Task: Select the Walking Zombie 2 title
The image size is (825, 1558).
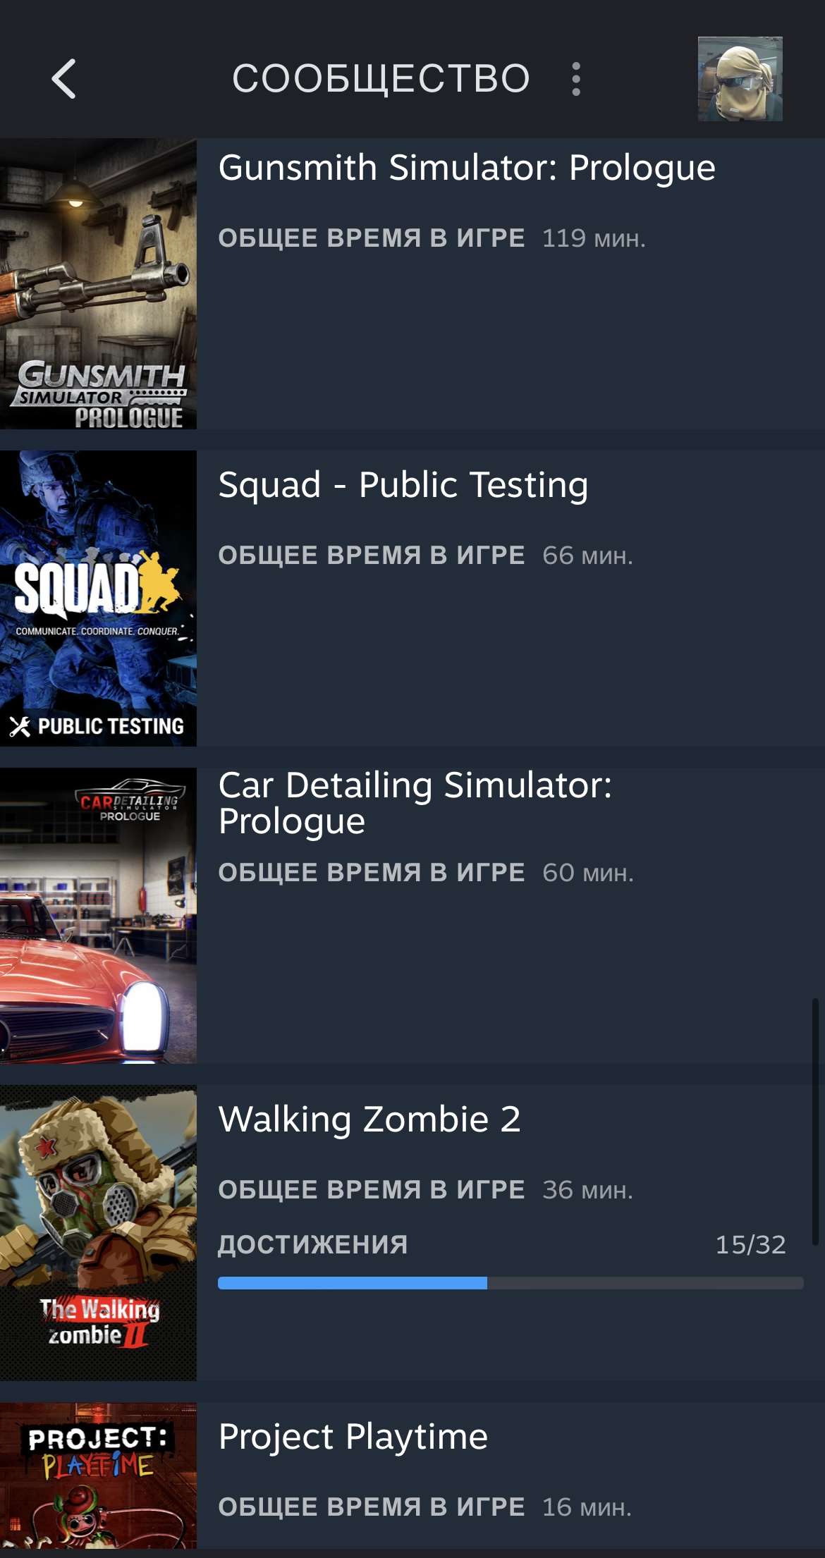Action: [369, 1119]
